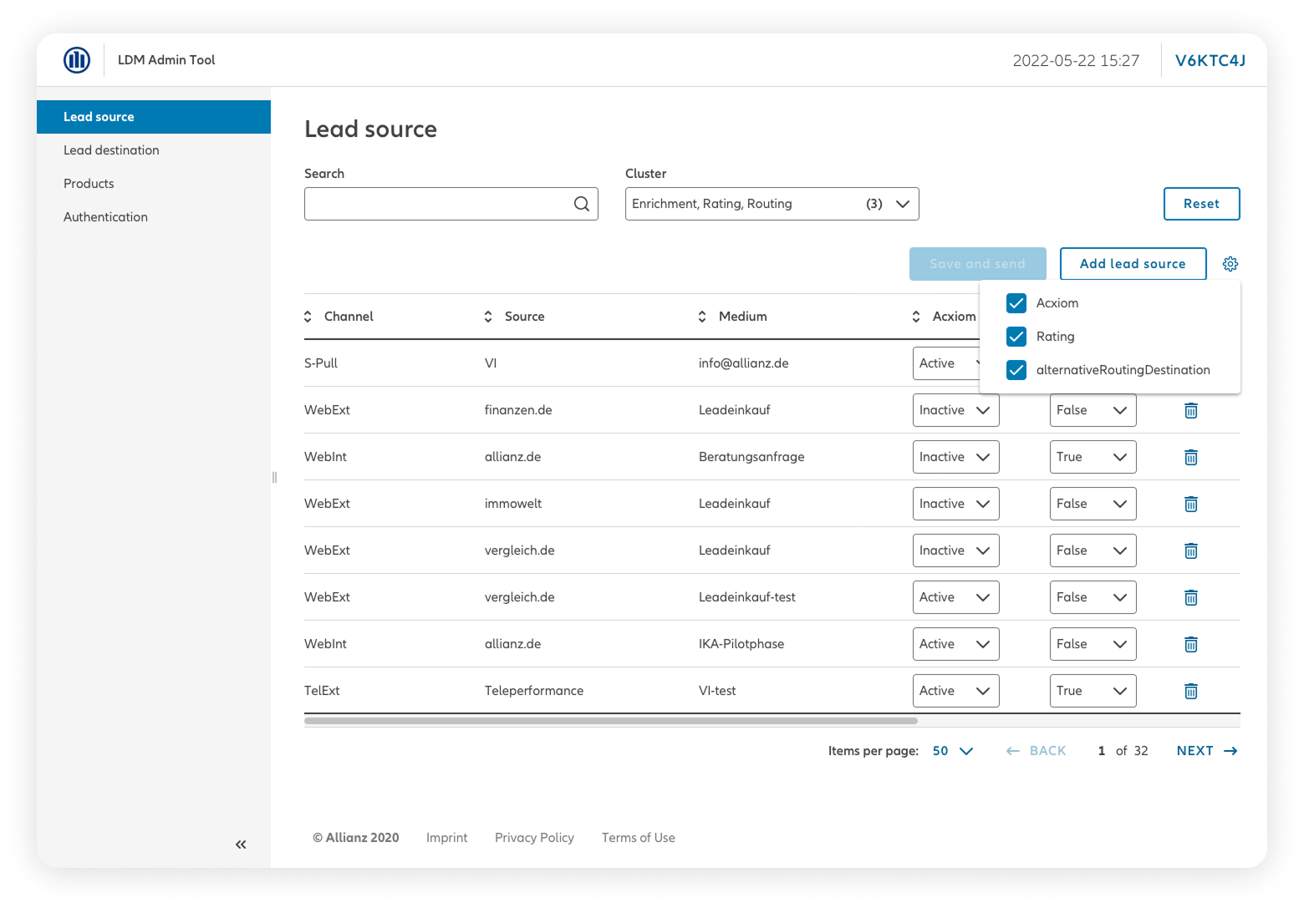Open False dropdown for immowelt row
1304x908 pixels.
tap(1093, 504)
